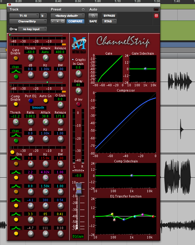Click filter shape icon of 15.0k band
Screen dimensions: 195x245
[16, 158]
